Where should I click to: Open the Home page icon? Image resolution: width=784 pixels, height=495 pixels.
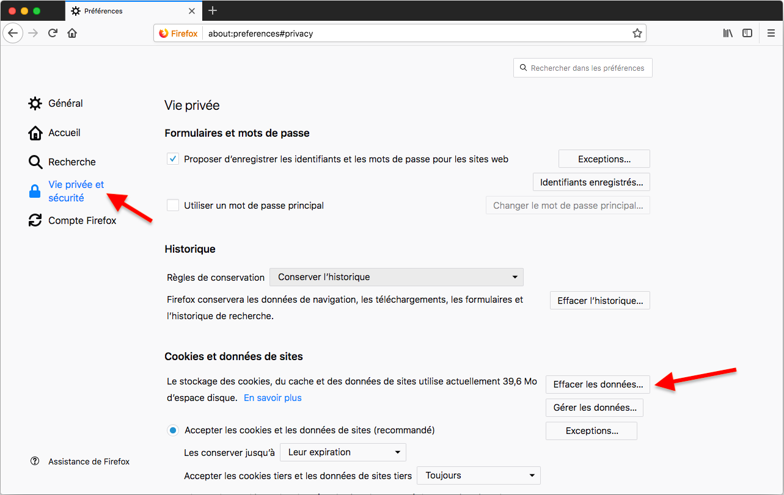[x=72, y=33]
